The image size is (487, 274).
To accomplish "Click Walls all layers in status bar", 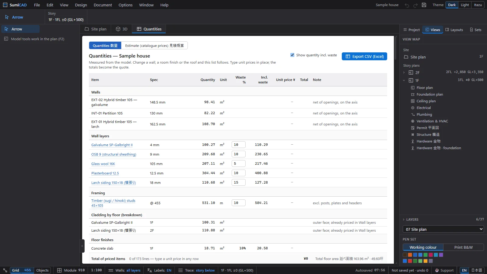I will pos(124,270).
